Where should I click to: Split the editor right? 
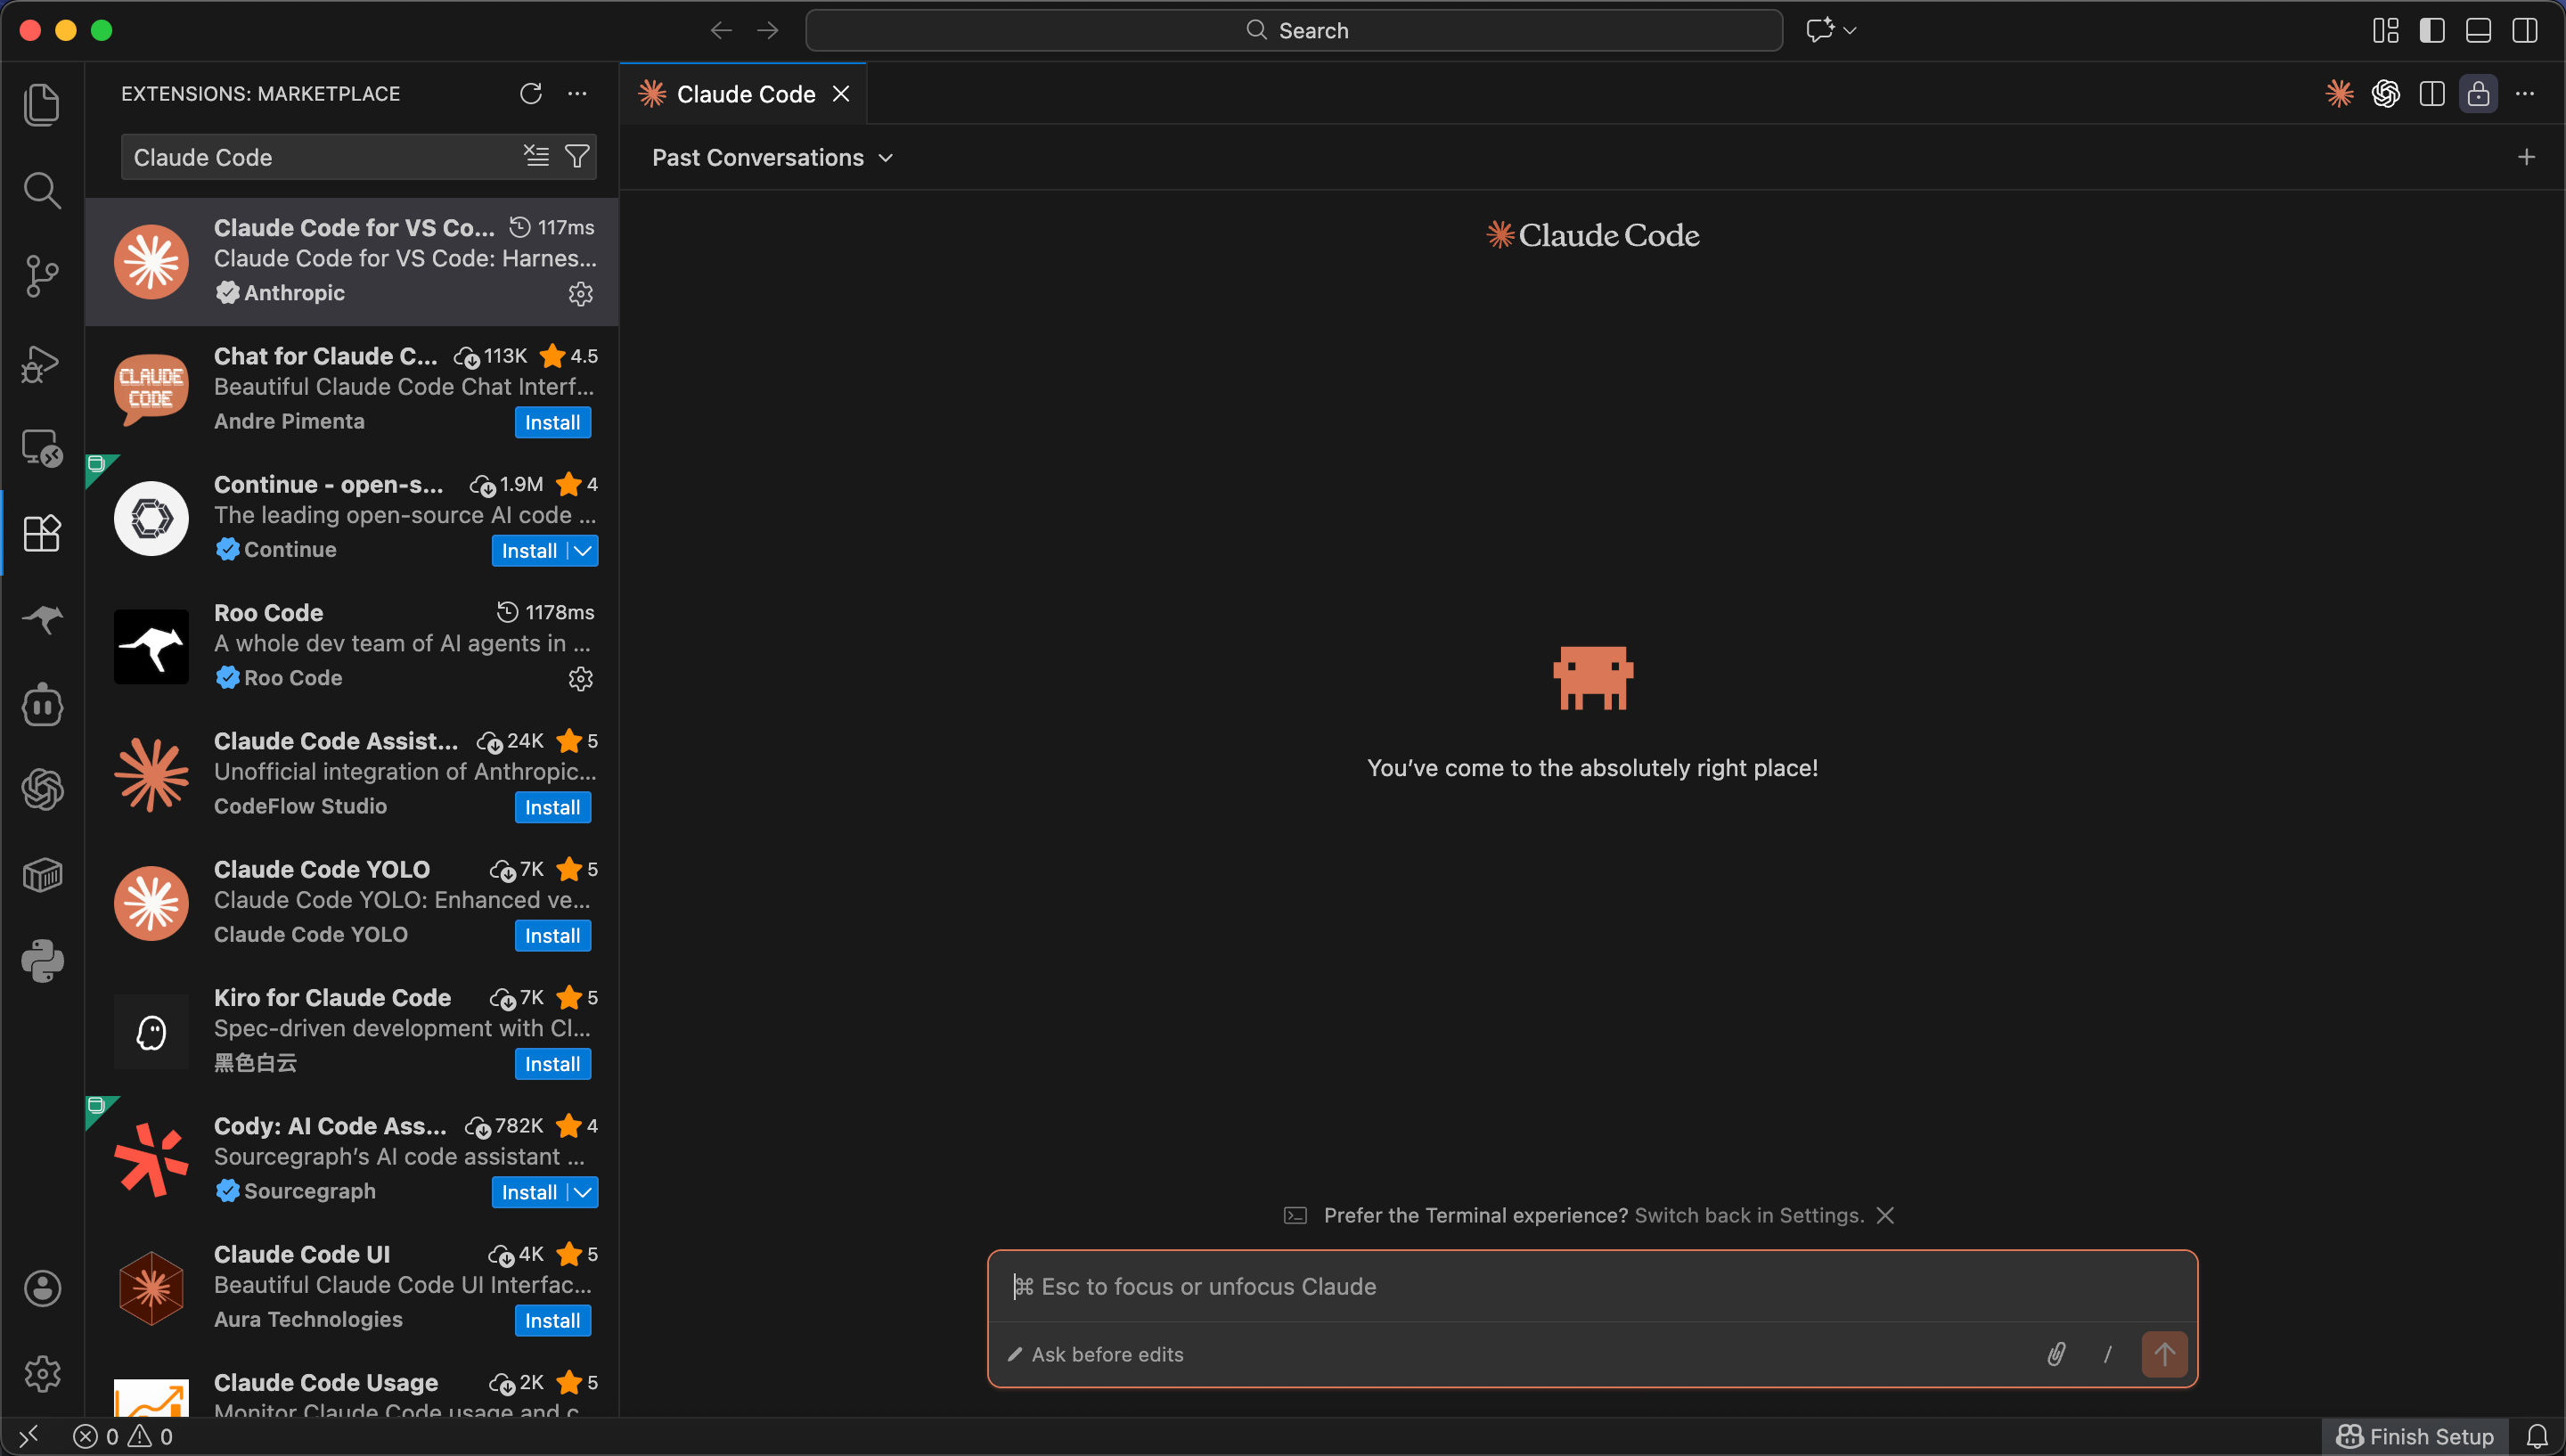point(2432,93)
